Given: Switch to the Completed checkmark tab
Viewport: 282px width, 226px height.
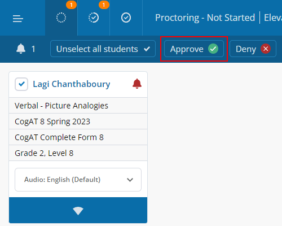Looking at the screenshot, I should point(126,18).
